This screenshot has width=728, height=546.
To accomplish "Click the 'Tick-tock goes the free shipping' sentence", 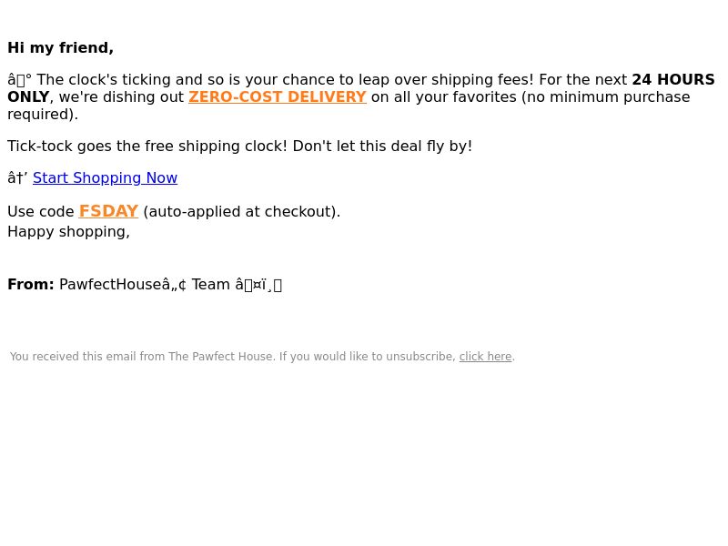I will pos(239,147).
